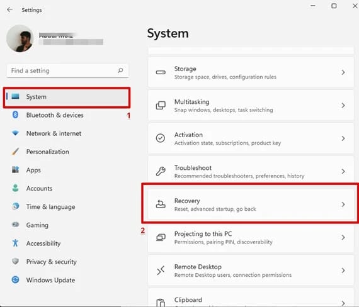359x307 pixels.
Task: Open Projecting to this PC settings
Action: pos(251,237)
